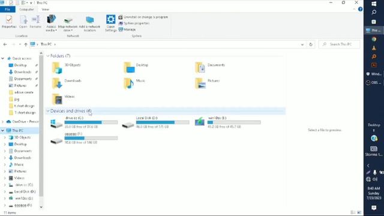The width and height of the screenshot is (384, 216).
Task: Select the F: drive icon
Action: [x=56, y=140]
